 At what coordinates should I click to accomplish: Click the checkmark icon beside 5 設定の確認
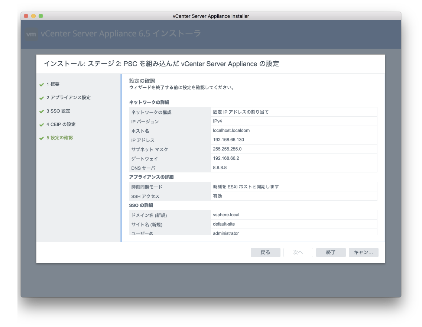42,138
